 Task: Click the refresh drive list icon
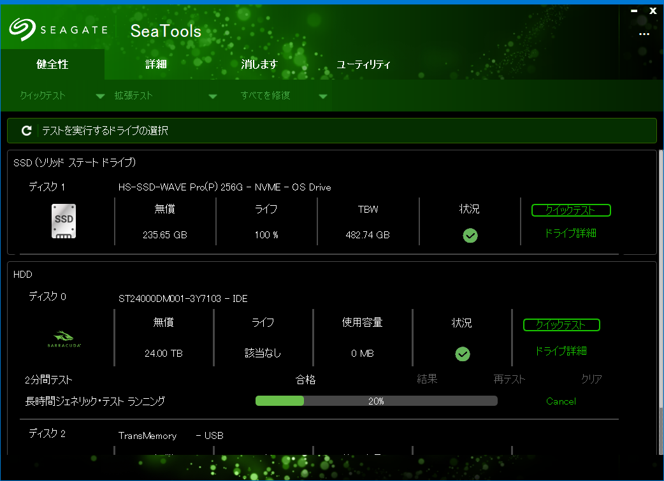tap(26, 131)
